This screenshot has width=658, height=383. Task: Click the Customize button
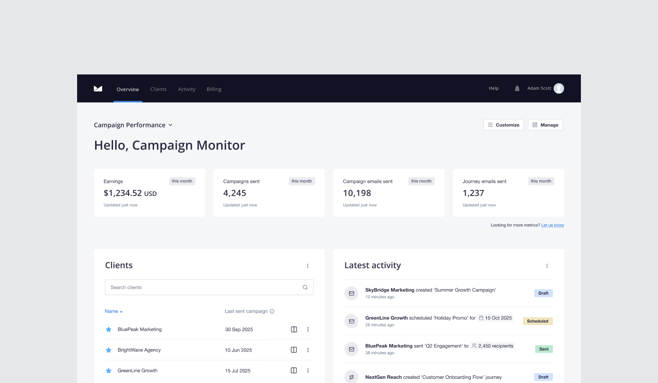[503, 125]
